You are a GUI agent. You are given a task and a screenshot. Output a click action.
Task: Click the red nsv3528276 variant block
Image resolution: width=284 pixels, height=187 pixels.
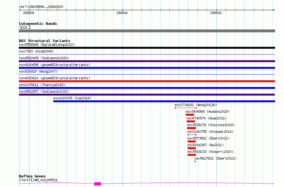[x=191, y=128]
